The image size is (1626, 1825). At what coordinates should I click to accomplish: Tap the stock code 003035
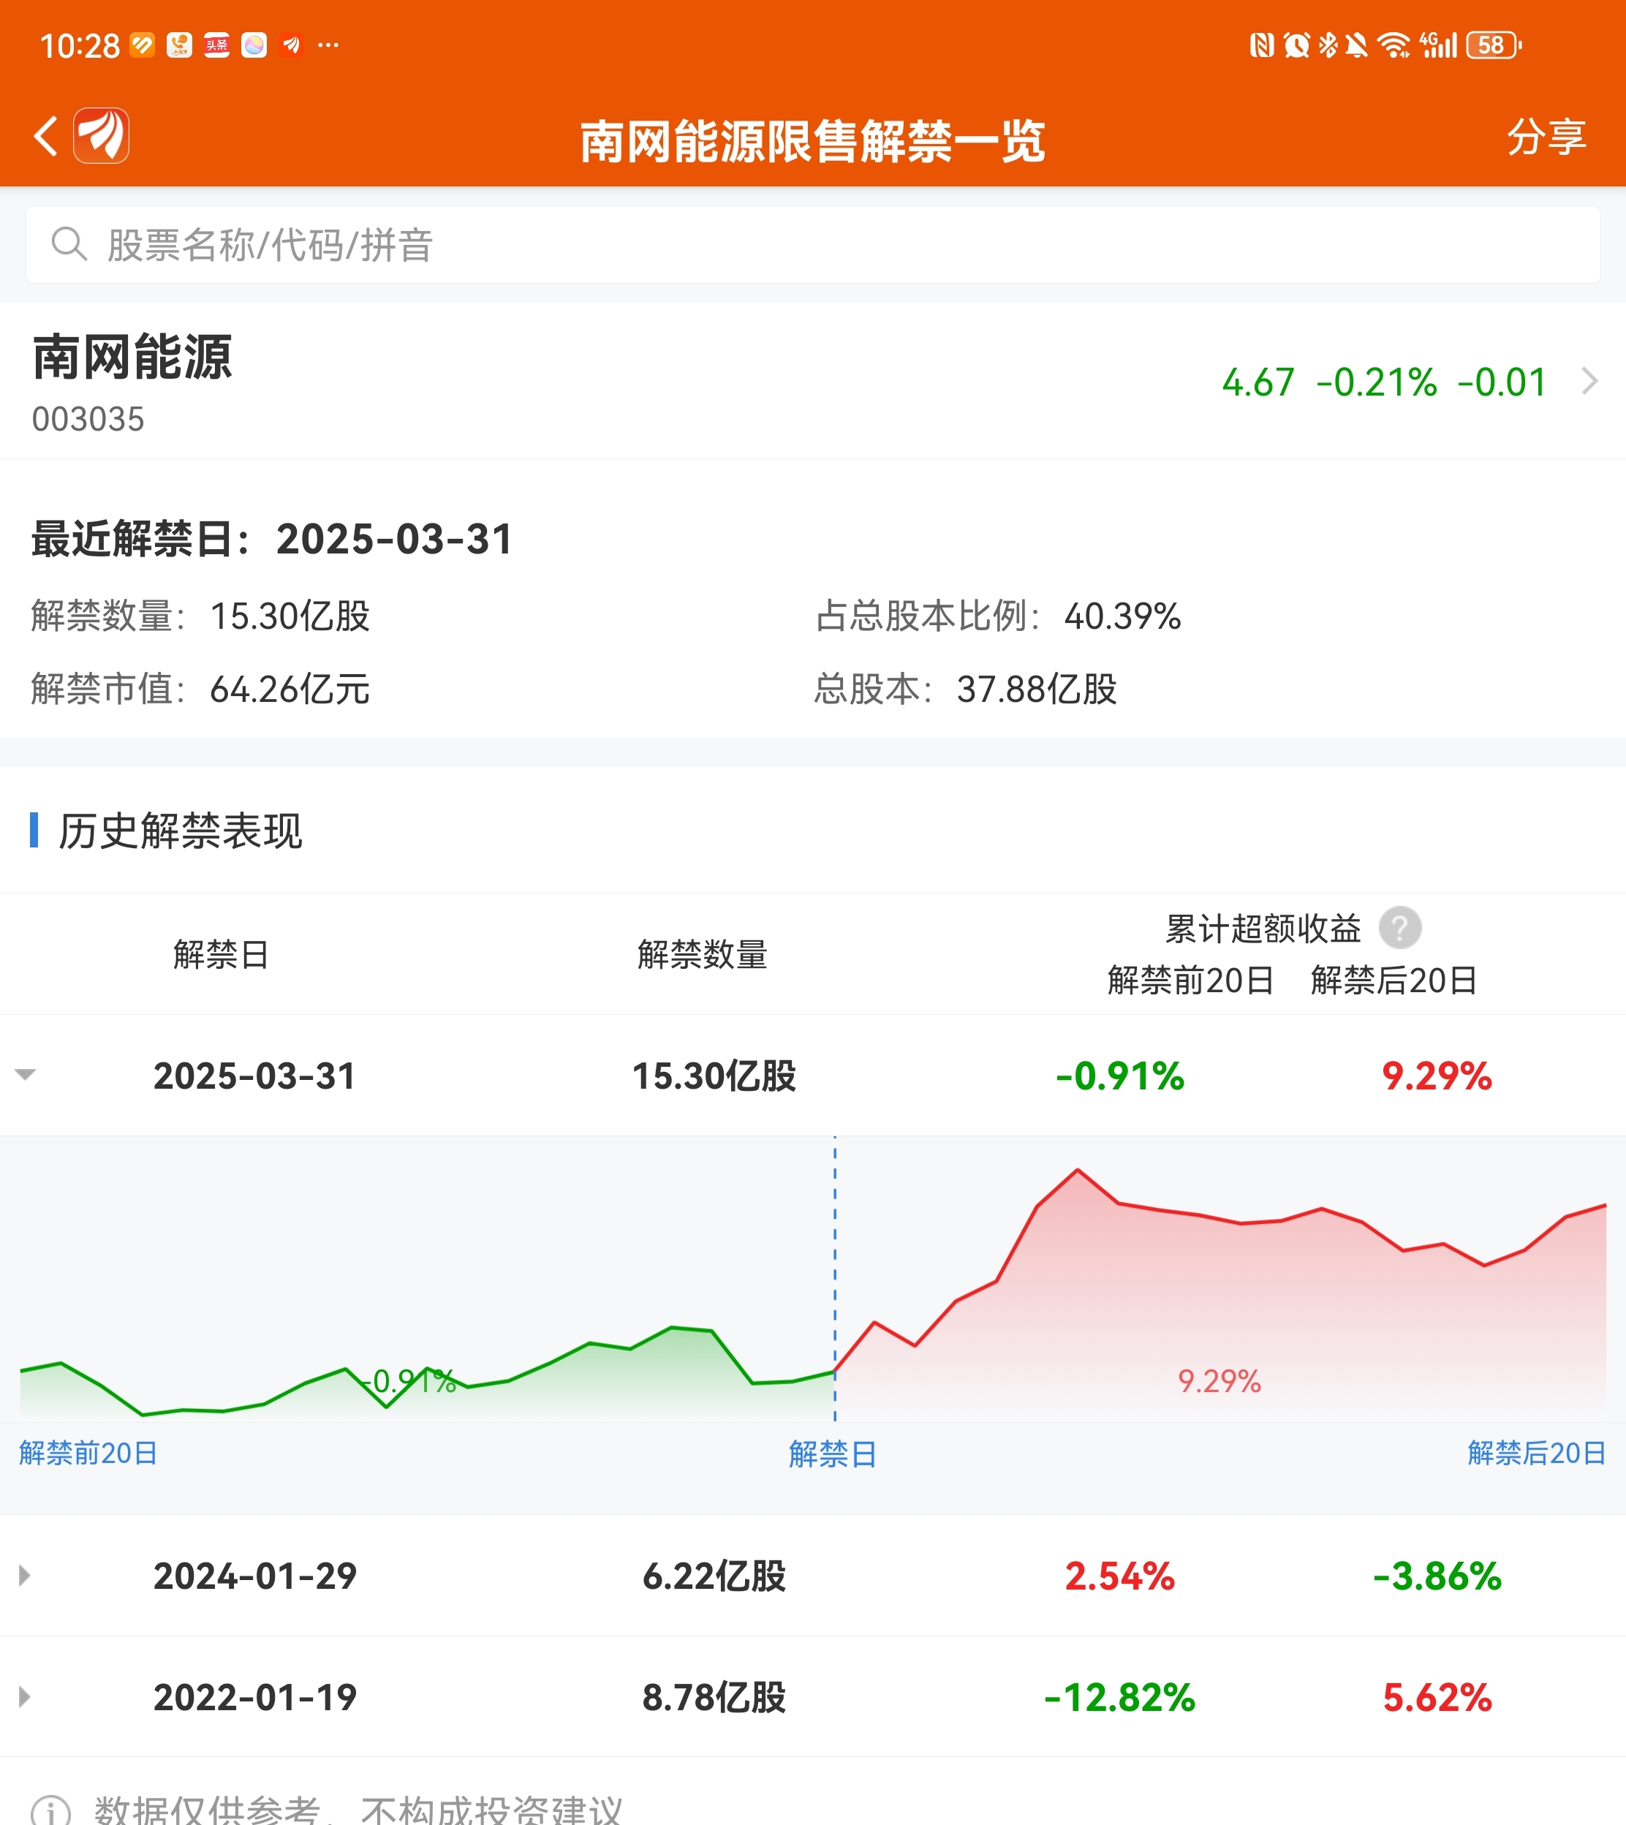tap(88, 419)
